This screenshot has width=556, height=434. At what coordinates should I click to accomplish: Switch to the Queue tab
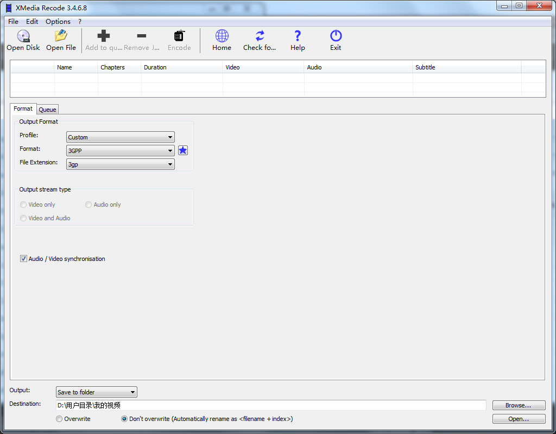47,110
